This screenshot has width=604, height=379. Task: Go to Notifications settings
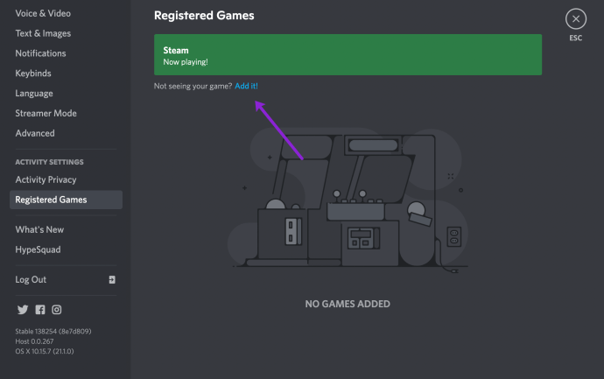(40, 53)
